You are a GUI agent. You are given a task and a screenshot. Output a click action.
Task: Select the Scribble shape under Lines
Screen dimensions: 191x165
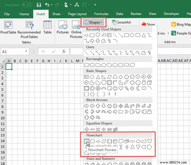pyautogui.click(x=149, y=53)
